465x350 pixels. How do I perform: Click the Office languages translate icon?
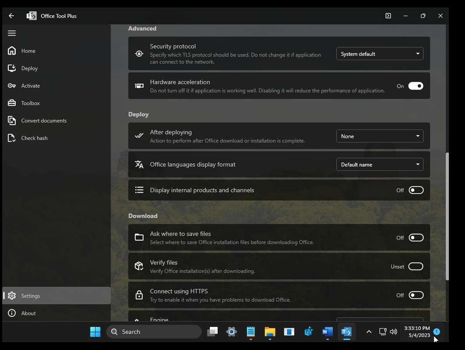pyautogui.click(x=139, y=164)
